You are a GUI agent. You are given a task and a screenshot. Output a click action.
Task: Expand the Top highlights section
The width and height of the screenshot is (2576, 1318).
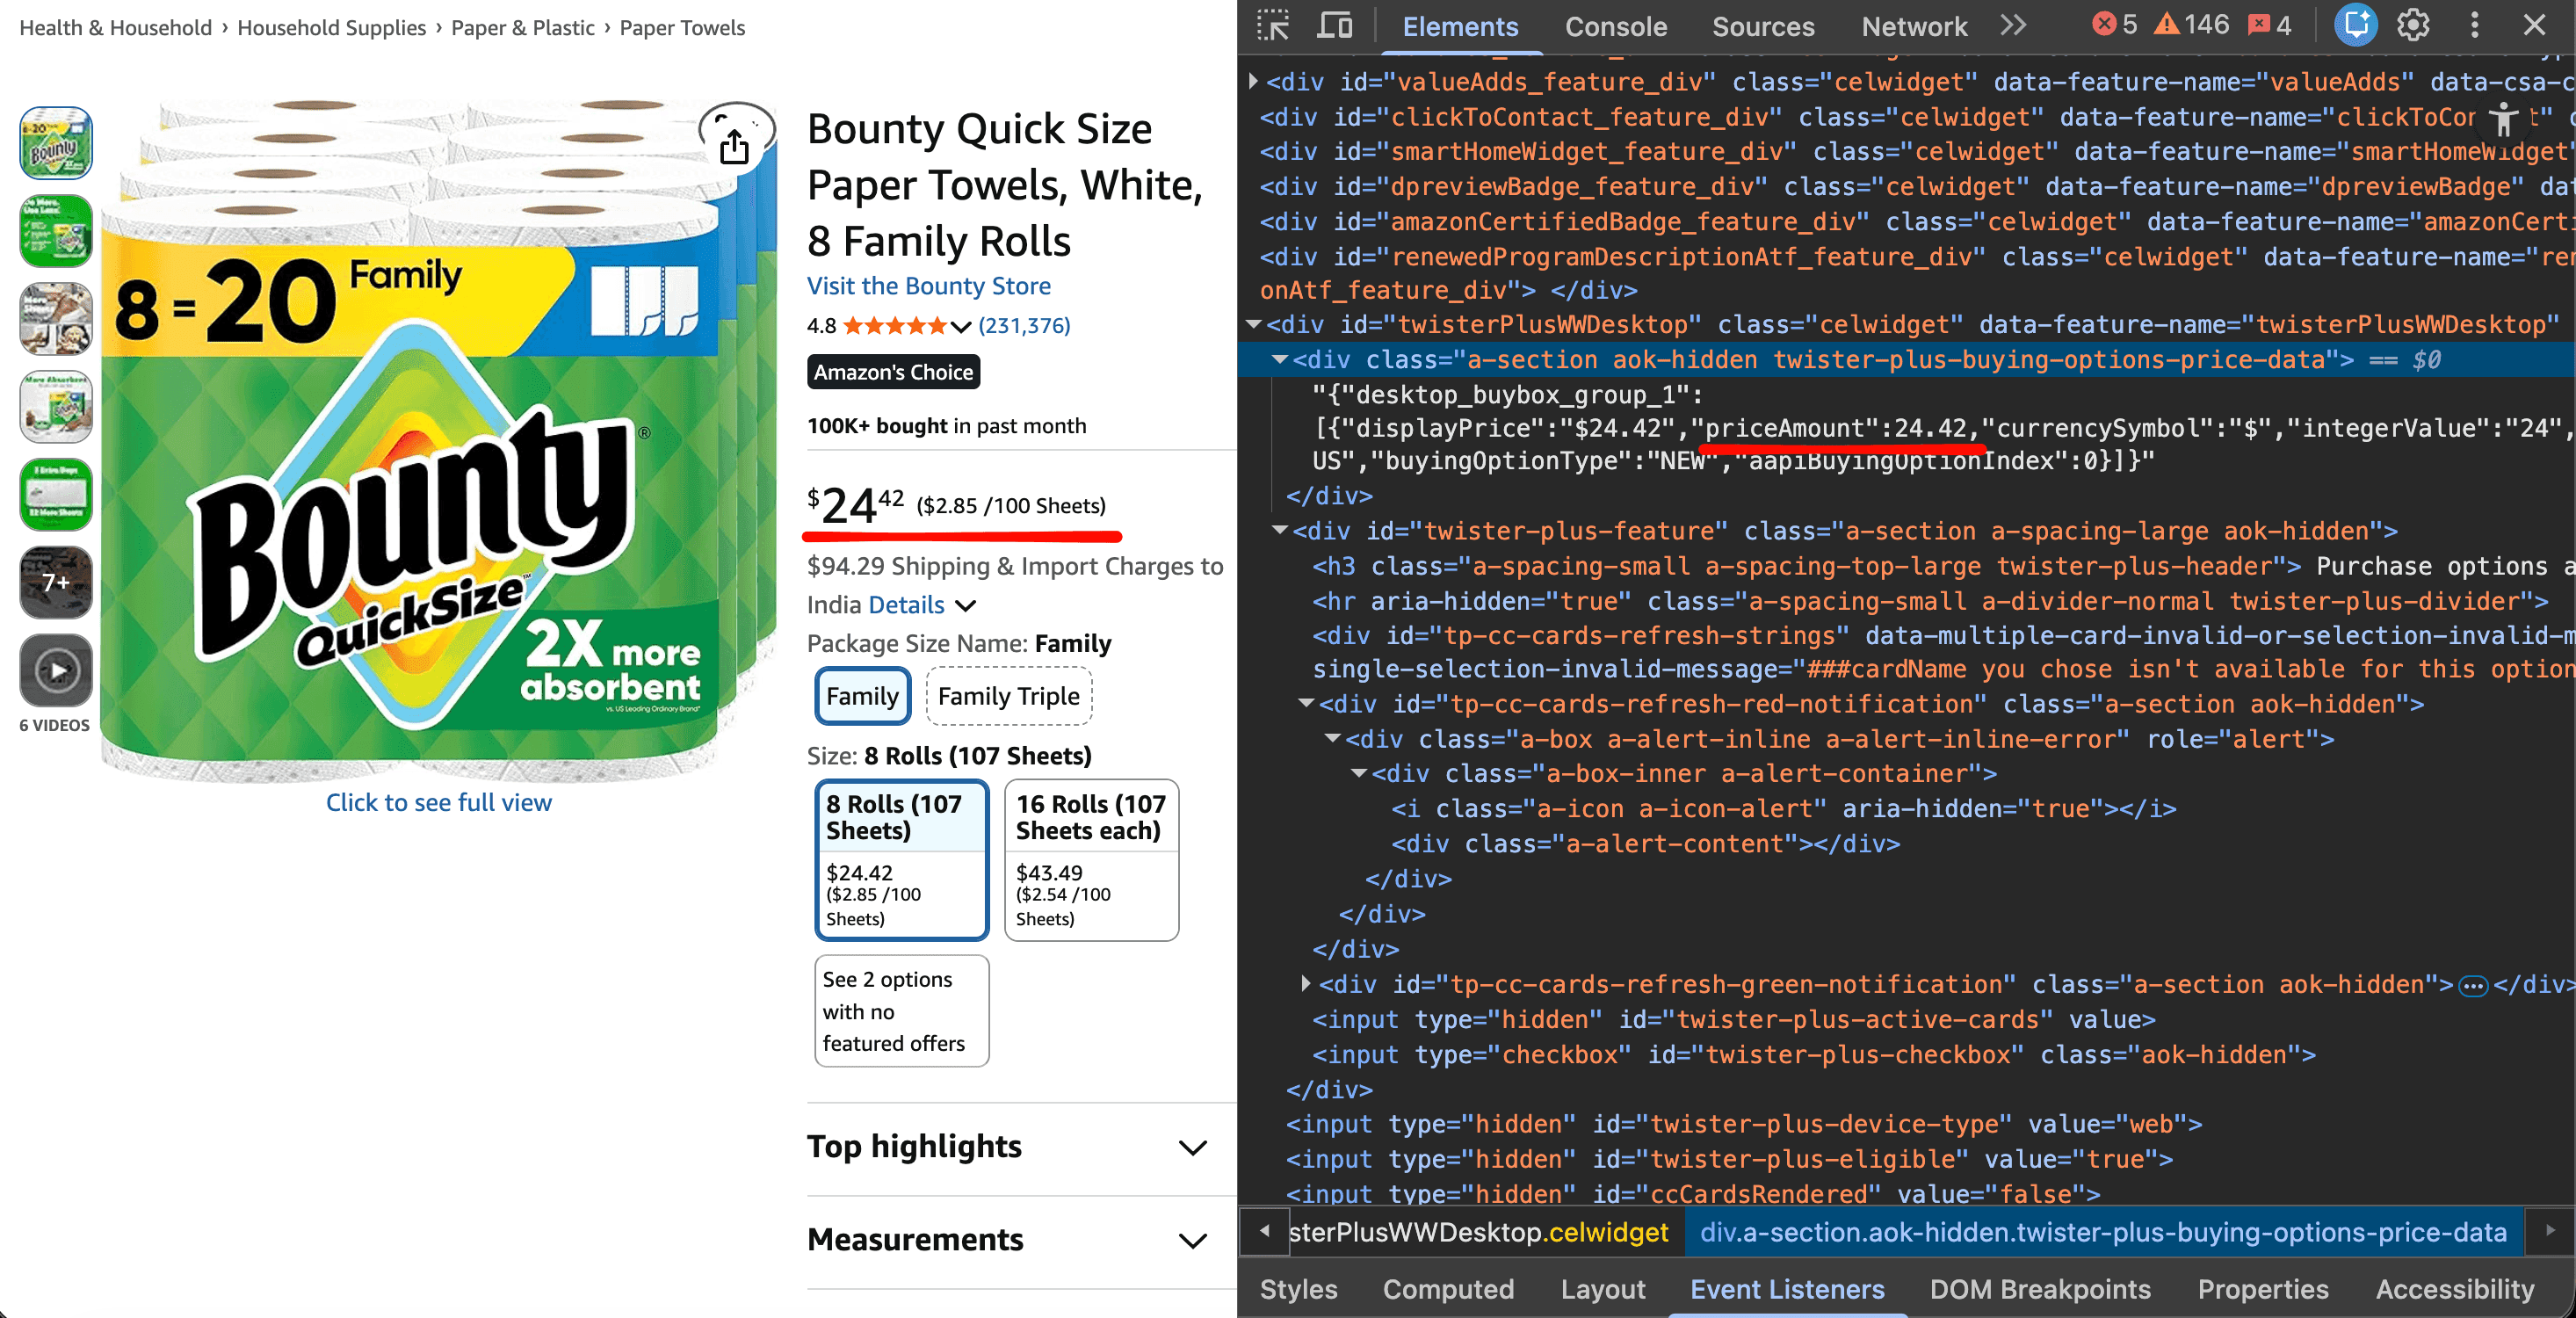pos(1008,1147)
